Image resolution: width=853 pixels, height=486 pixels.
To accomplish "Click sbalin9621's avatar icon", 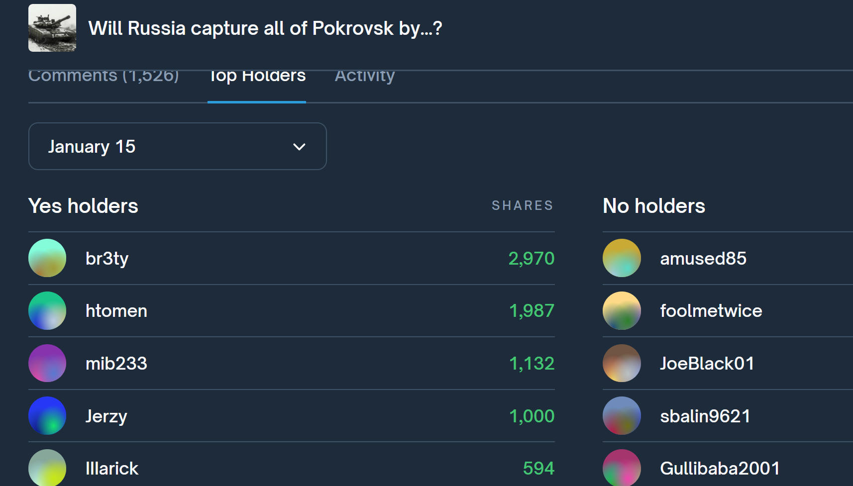I will (x=622, y=416).
